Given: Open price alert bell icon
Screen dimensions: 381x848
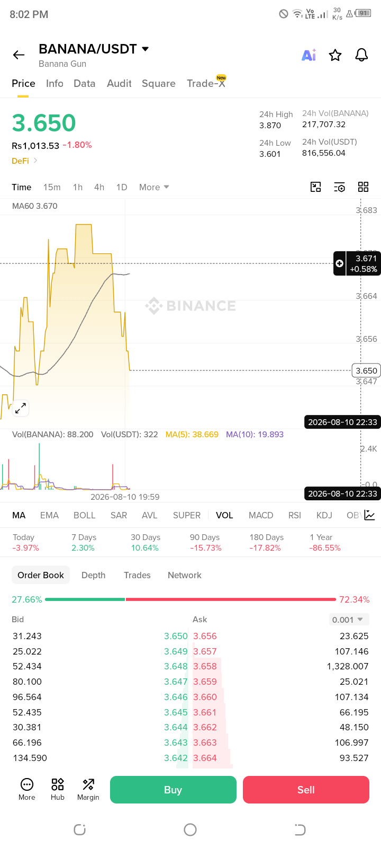Looking at the screenshot, I should (361, 55).
